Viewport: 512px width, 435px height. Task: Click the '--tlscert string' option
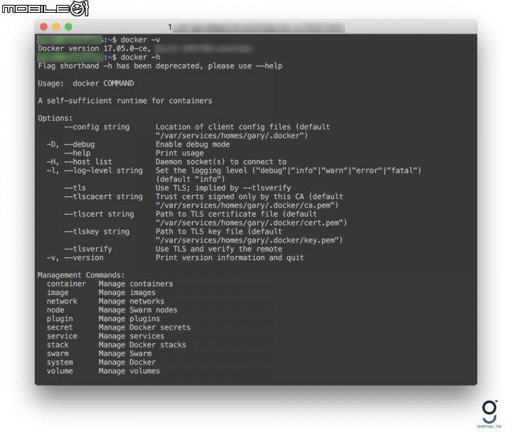pos(99,214)
